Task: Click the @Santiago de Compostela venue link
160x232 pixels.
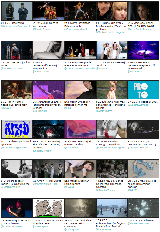Action: [16, 26]
